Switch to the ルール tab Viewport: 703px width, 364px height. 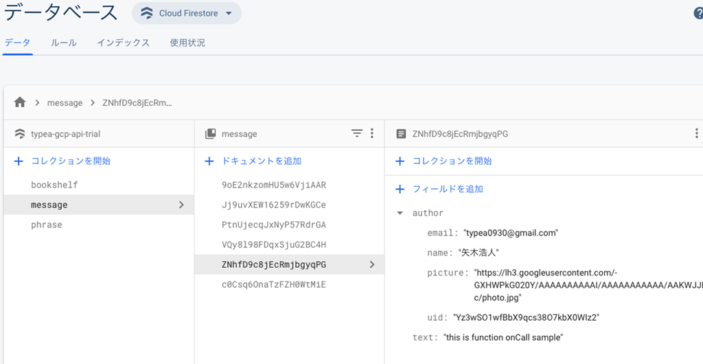[64, 43]
